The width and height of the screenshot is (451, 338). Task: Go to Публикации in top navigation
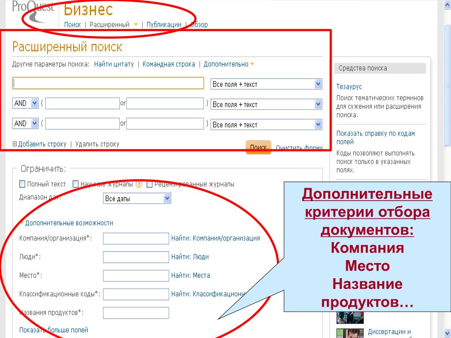pyautogui.click(x=164, y=25)
